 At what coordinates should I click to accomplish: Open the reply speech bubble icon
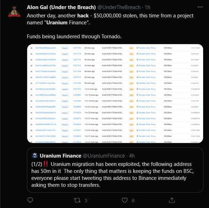pos(30,200)
